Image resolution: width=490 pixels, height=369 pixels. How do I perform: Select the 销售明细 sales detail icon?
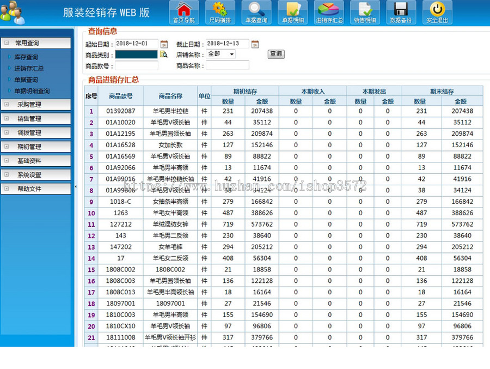point(365,12)
